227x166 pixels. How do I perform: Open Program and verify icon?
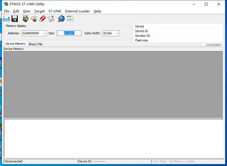tap(51, 19)
